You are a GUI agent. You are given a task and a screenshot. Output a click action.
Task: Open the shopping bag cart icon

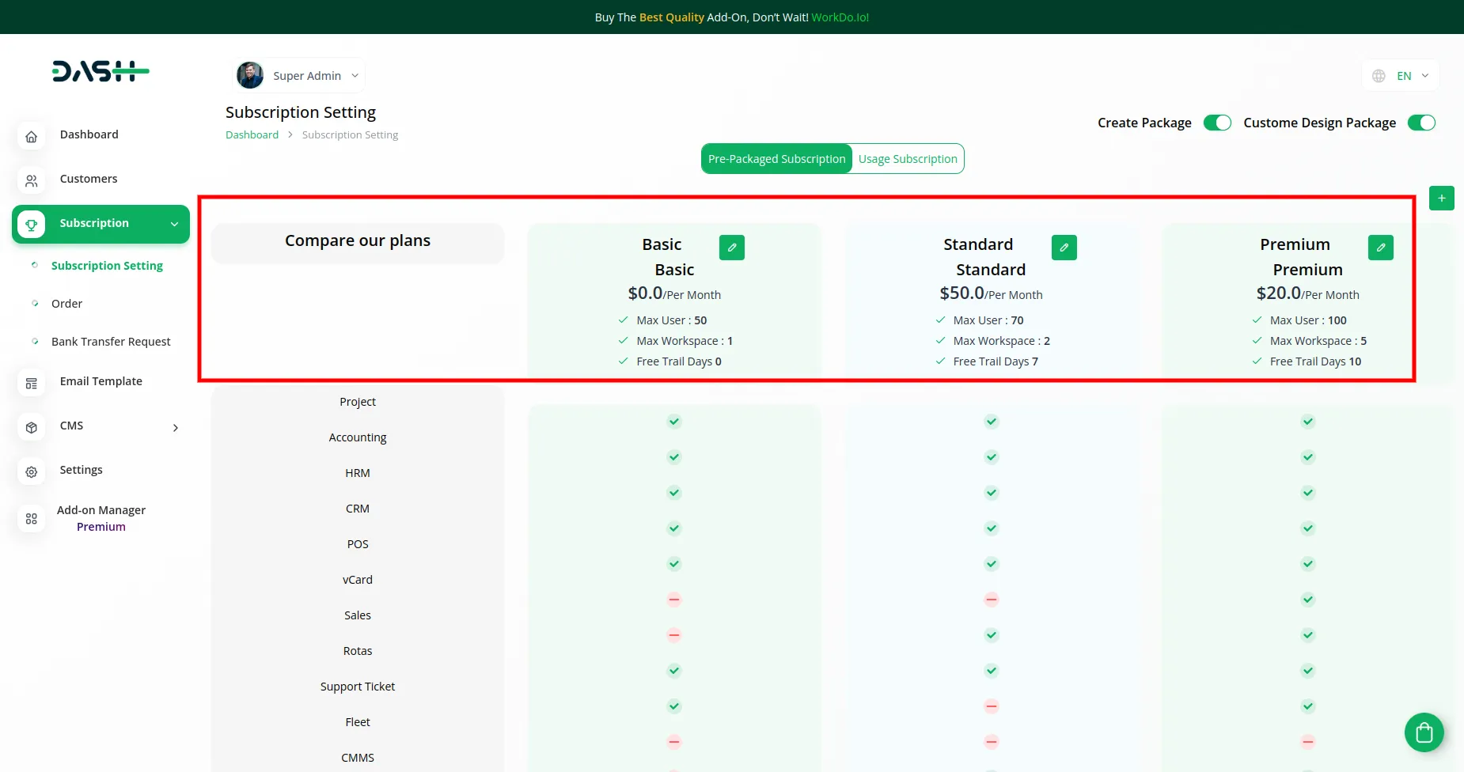[x=1424, y=732]
